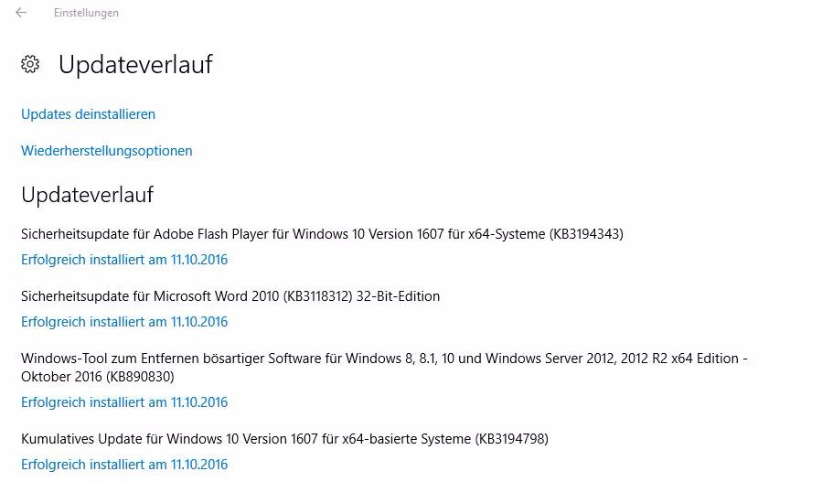Screen dimensions: 833x482
Task: Click the KB3118312 article number
Action: coord(317,296)
